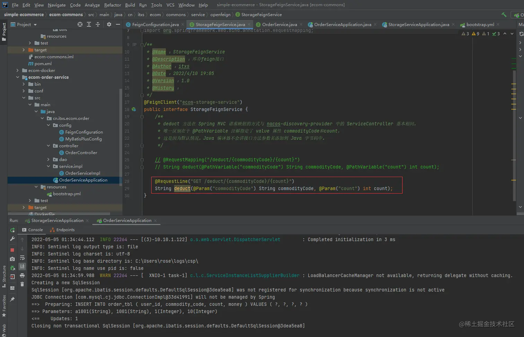Open the Analyze menu
Viewport: 524px width, 337px height.
coord(92,5)
